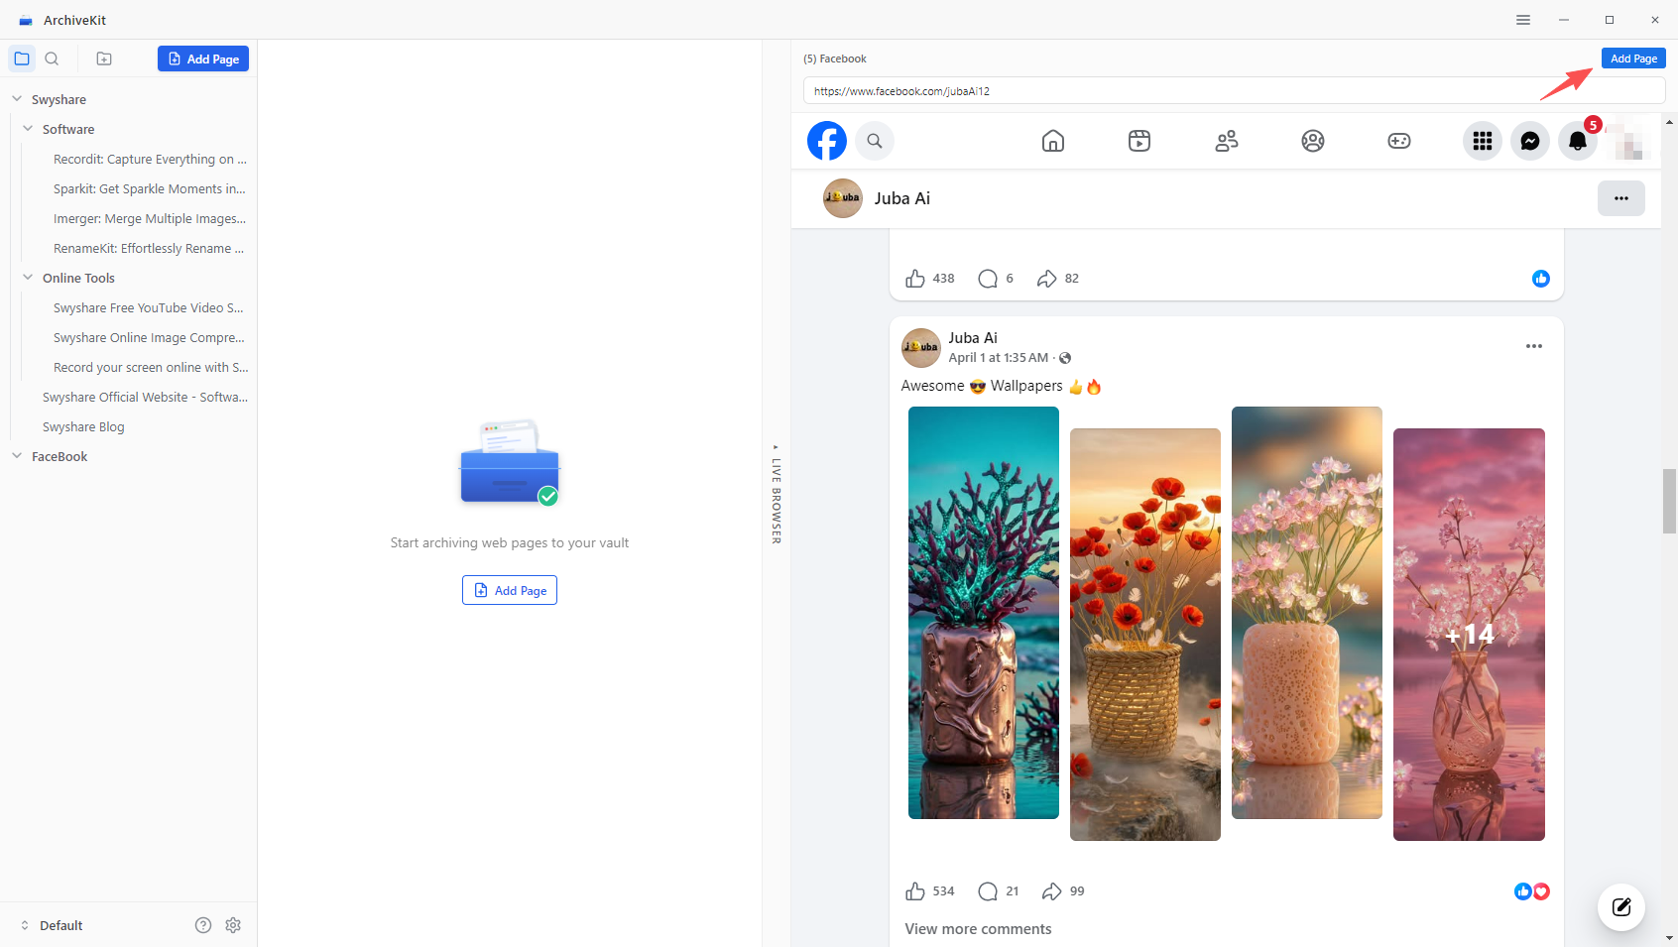Viewport: 1678px width, 947px height.
Task: Open the search icon in the ArchiveKit sidebar
Action: (x=53, y=59)
